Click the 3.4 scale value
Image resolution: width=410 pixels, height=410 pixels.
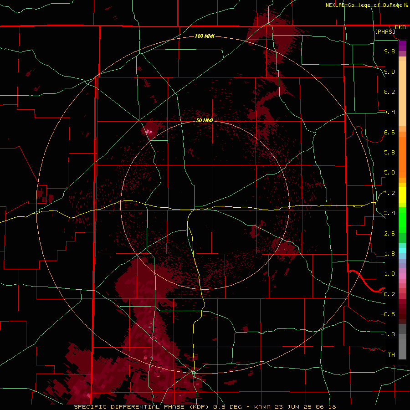[389, 213]
